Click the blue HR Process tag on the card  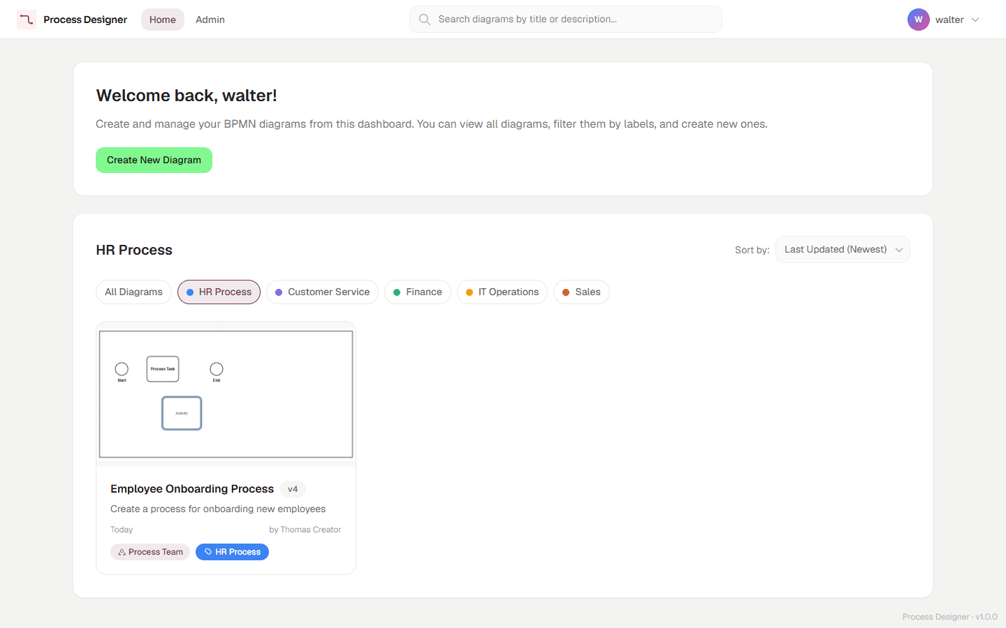(x=232, y=552)
